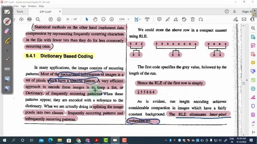The width and height of the screenshot is (257, 144).
Task: Click the stamp edit tool icon
Action: 184,19
